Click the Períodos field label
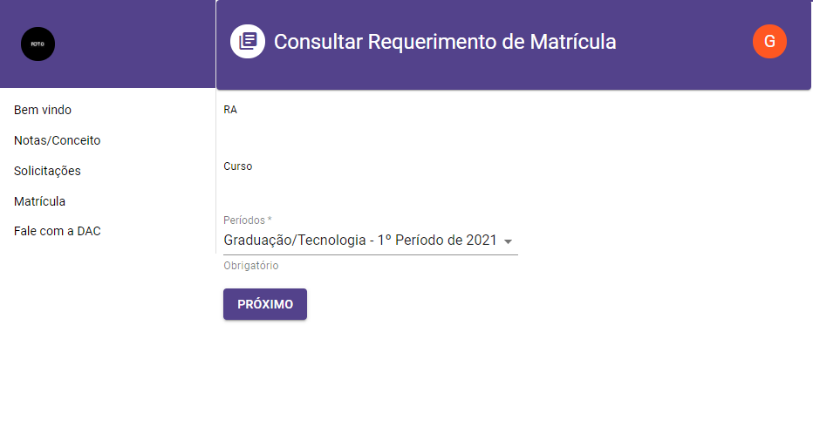The image size is (813, 427). (248, 220)
